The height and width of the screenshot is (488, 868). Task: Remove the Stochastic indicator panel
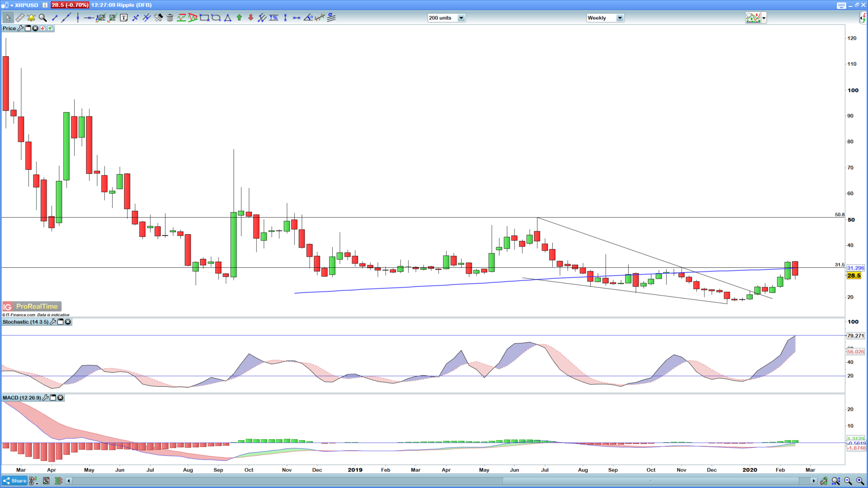(68, 322)
